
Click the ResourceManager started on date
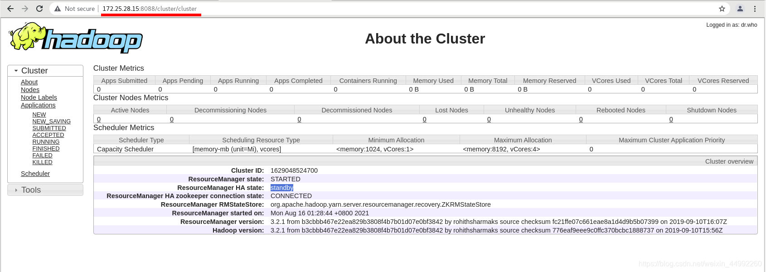tap(320, 213)
